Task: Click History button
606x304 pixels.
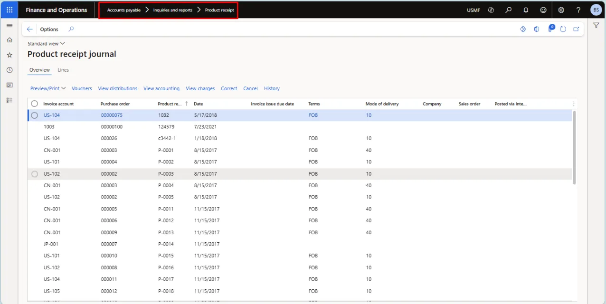Action: pos(272,88)
